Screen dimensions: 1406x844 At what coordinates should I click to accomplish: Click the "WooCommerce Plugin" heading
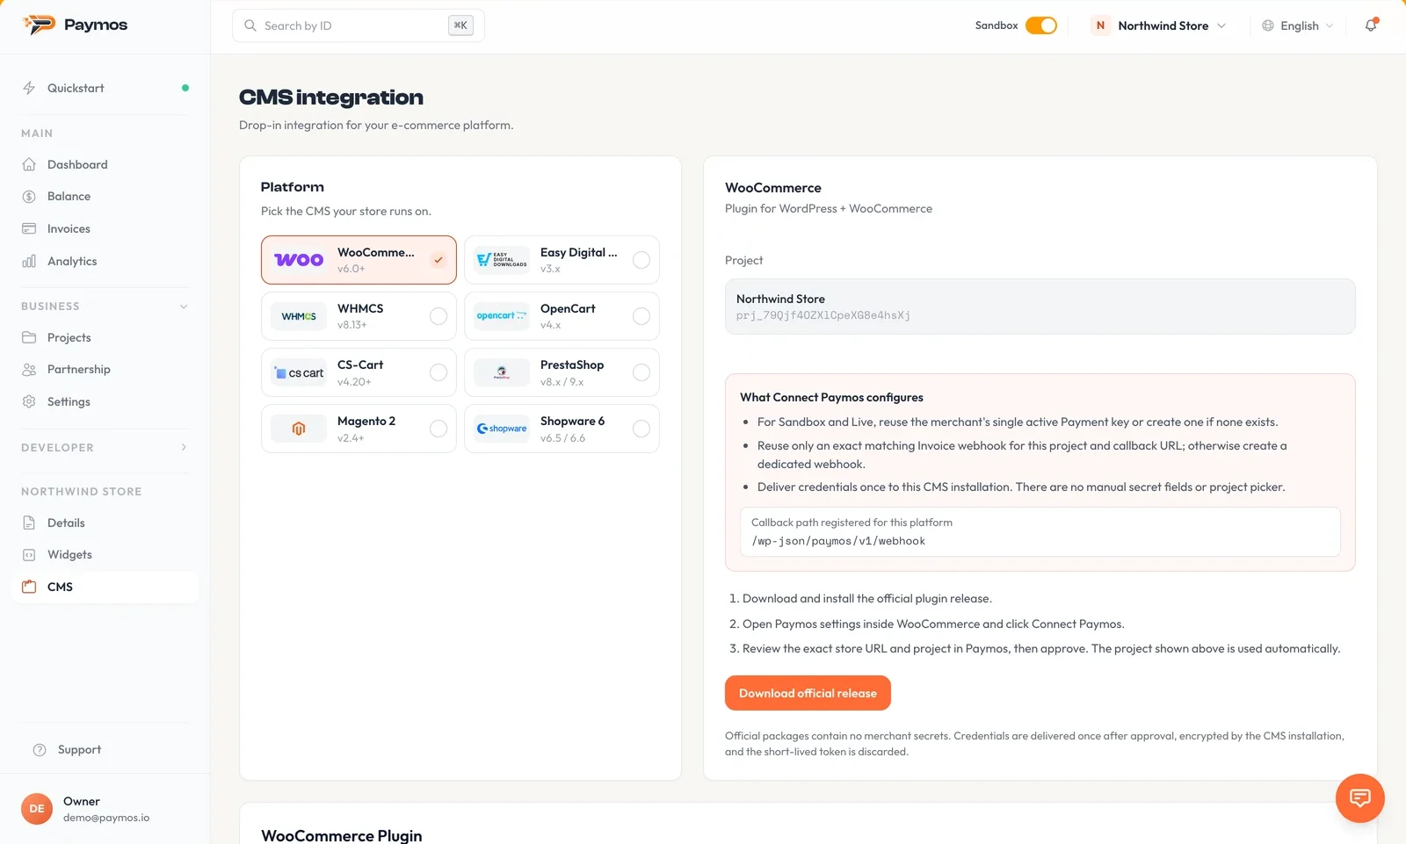[x=342, y=836]
